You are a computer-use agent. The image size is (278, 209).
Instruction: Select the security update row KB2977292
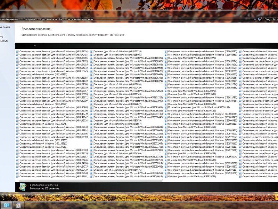[x=201, y=137]
